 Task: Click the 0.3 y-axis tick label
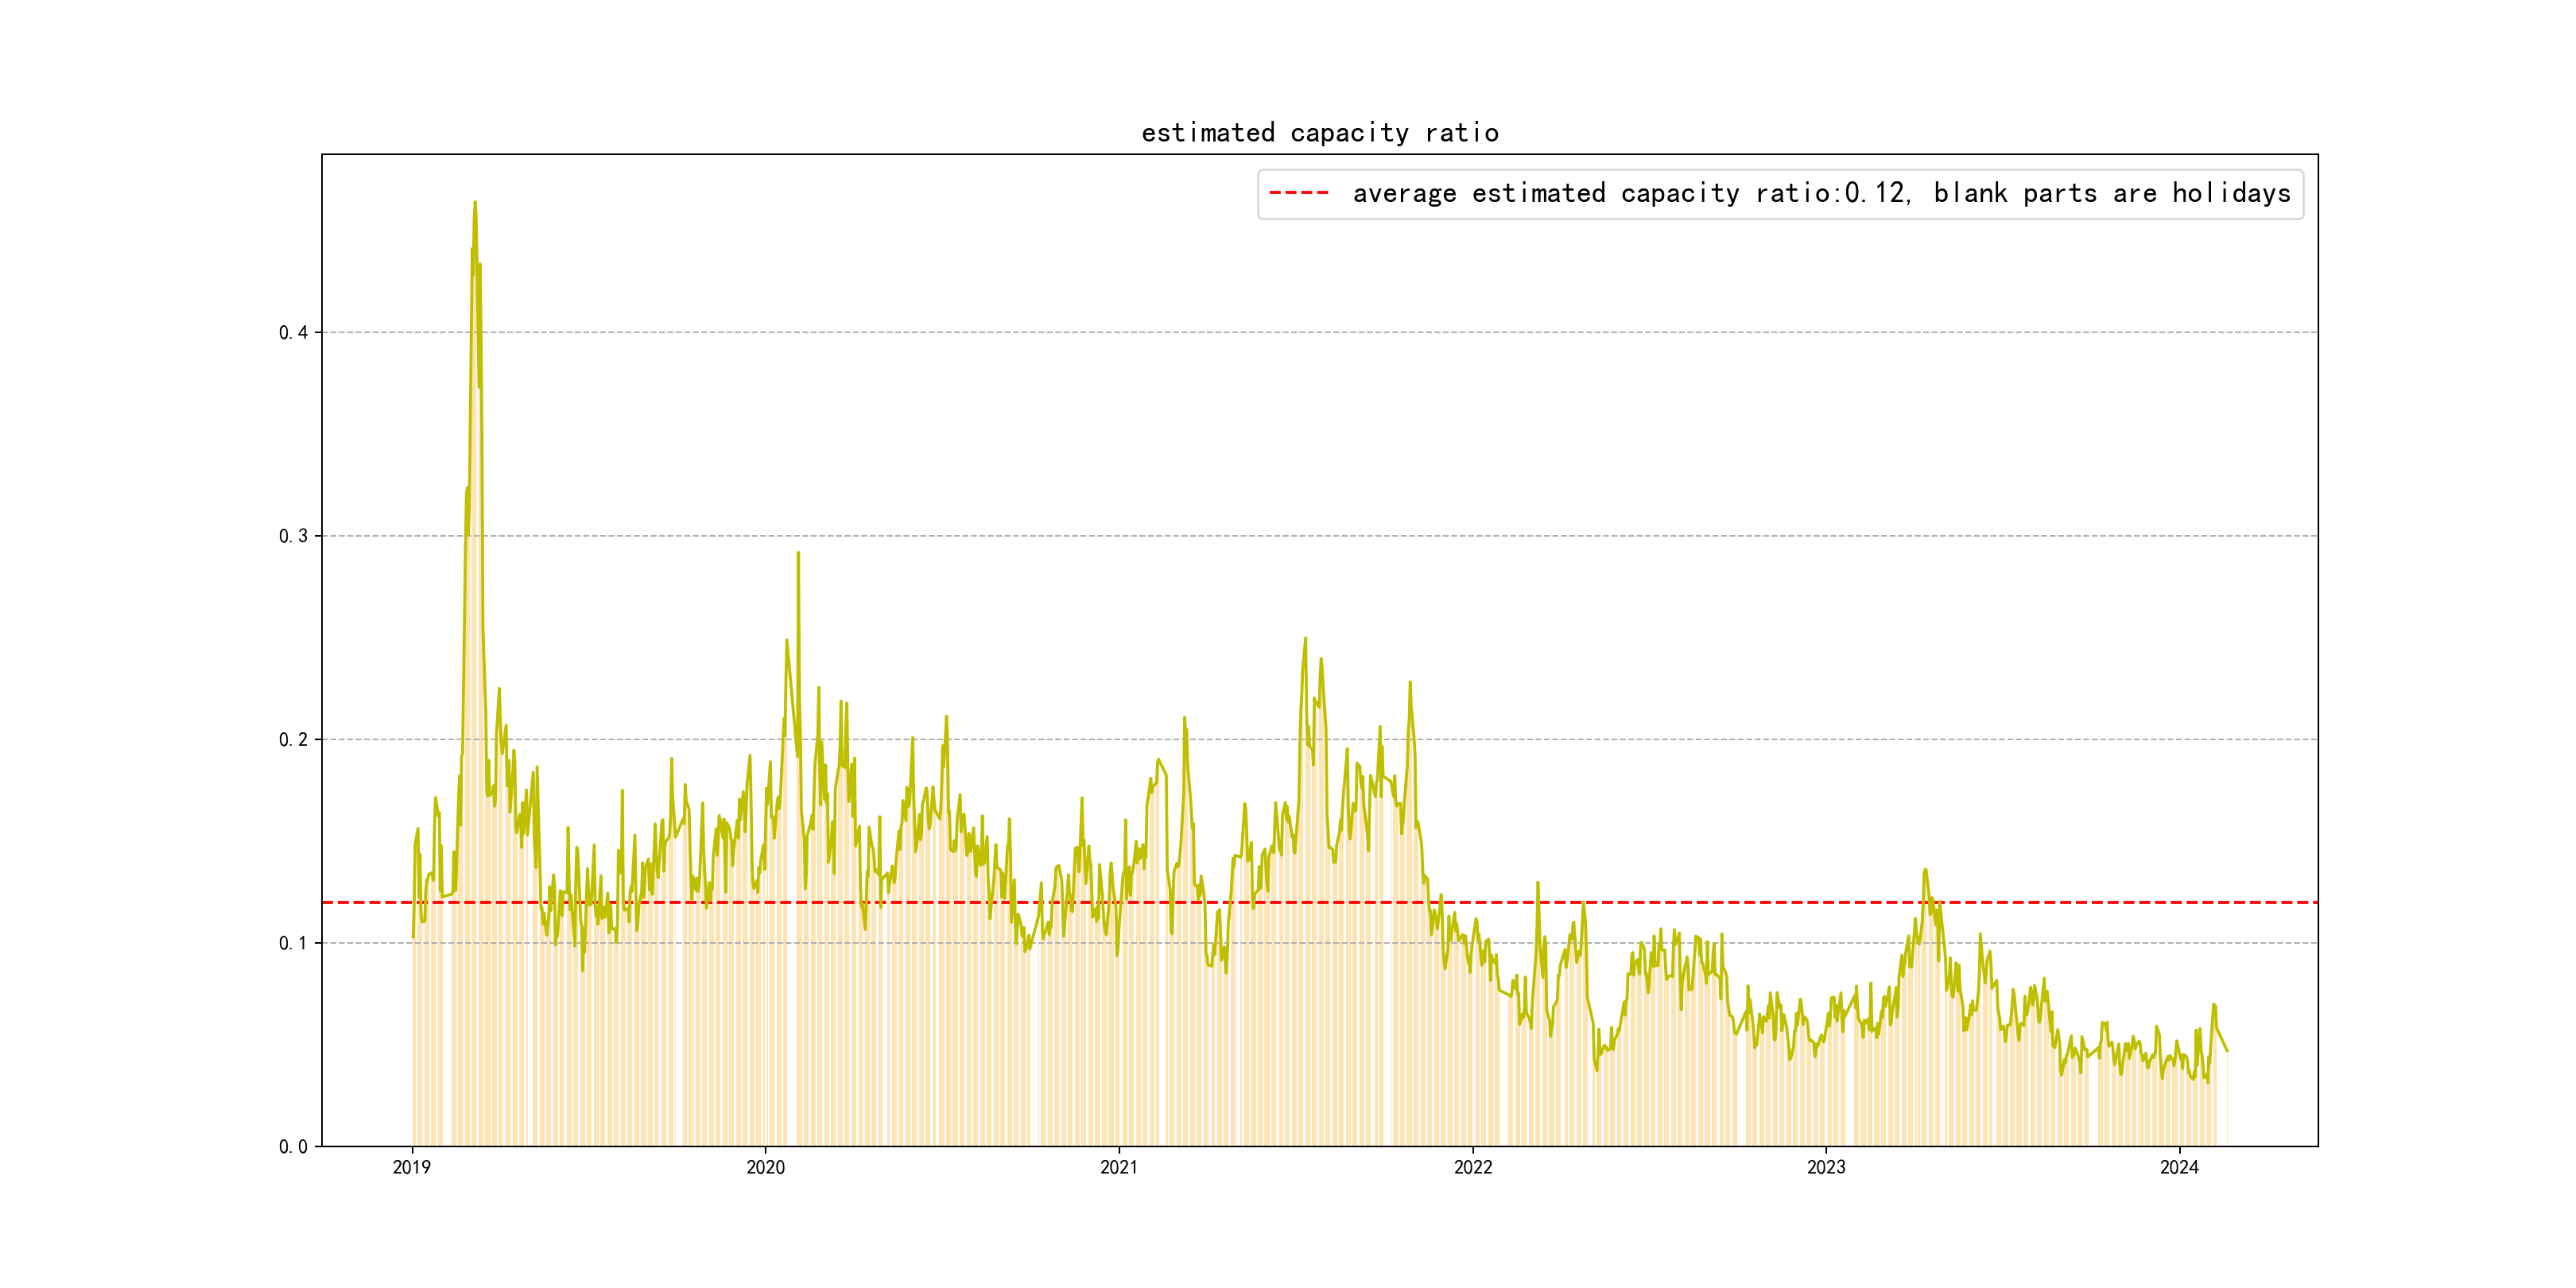(293, 536)
